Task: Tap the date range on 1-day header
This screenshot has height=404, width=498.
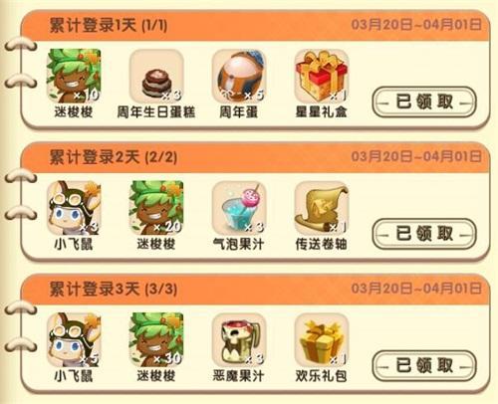Action: 416,25
